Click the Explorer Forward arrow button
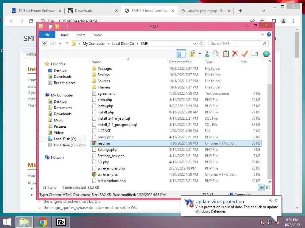This screenshot has width=305, height=228. 53,44
